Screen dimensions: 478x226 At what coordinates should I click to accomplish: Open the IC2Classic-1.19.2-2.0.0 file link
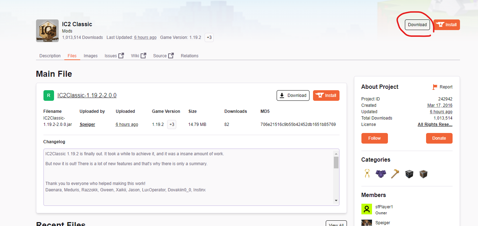coord(87,95)
